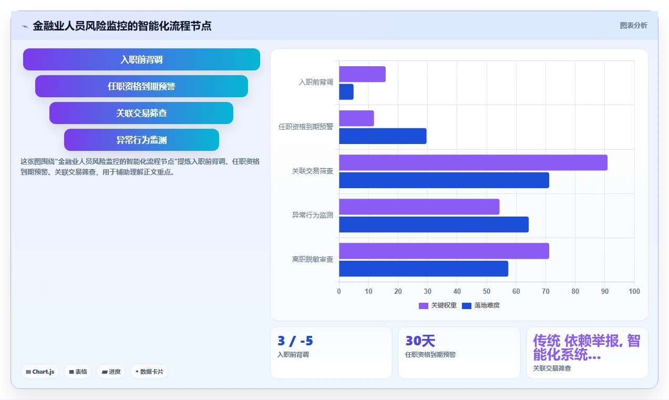Click the purple 异常行为监测 bar
669x400 pixels.
pyautogui.click(x=419, y=207)
